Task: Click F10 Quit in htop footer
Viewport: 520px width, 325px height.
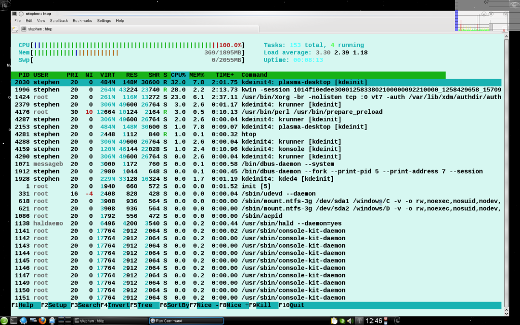Action: pos(291,305)
